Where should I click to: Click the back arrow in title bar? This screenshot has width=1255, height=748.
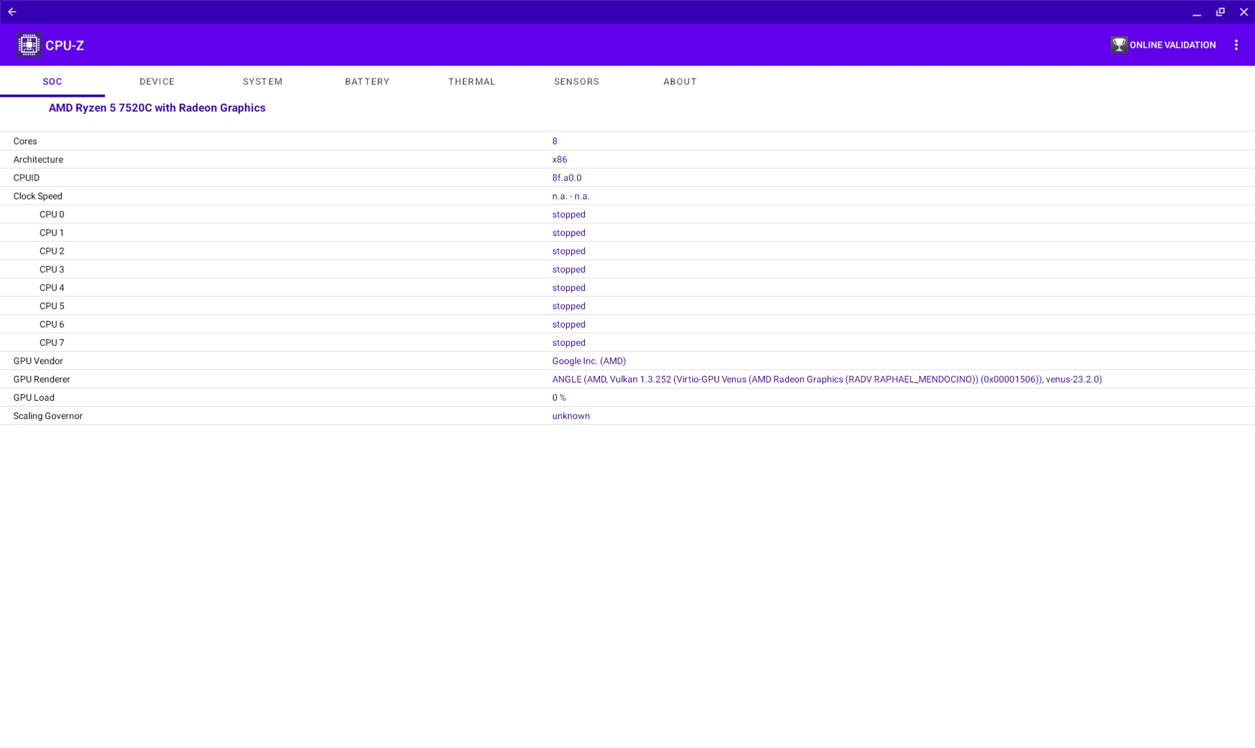(12, 12)
